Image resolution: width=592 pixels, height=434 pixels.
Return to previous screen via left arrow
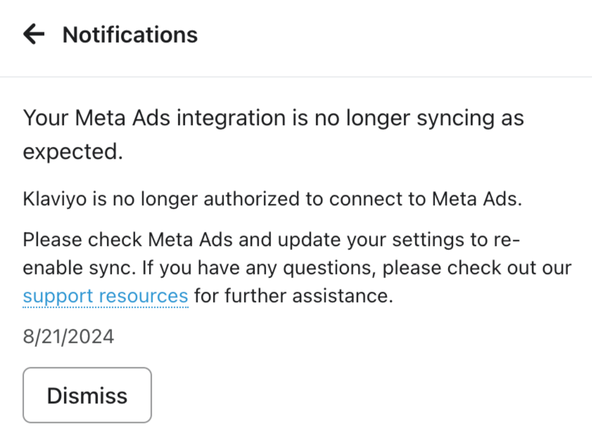(34, 34)
